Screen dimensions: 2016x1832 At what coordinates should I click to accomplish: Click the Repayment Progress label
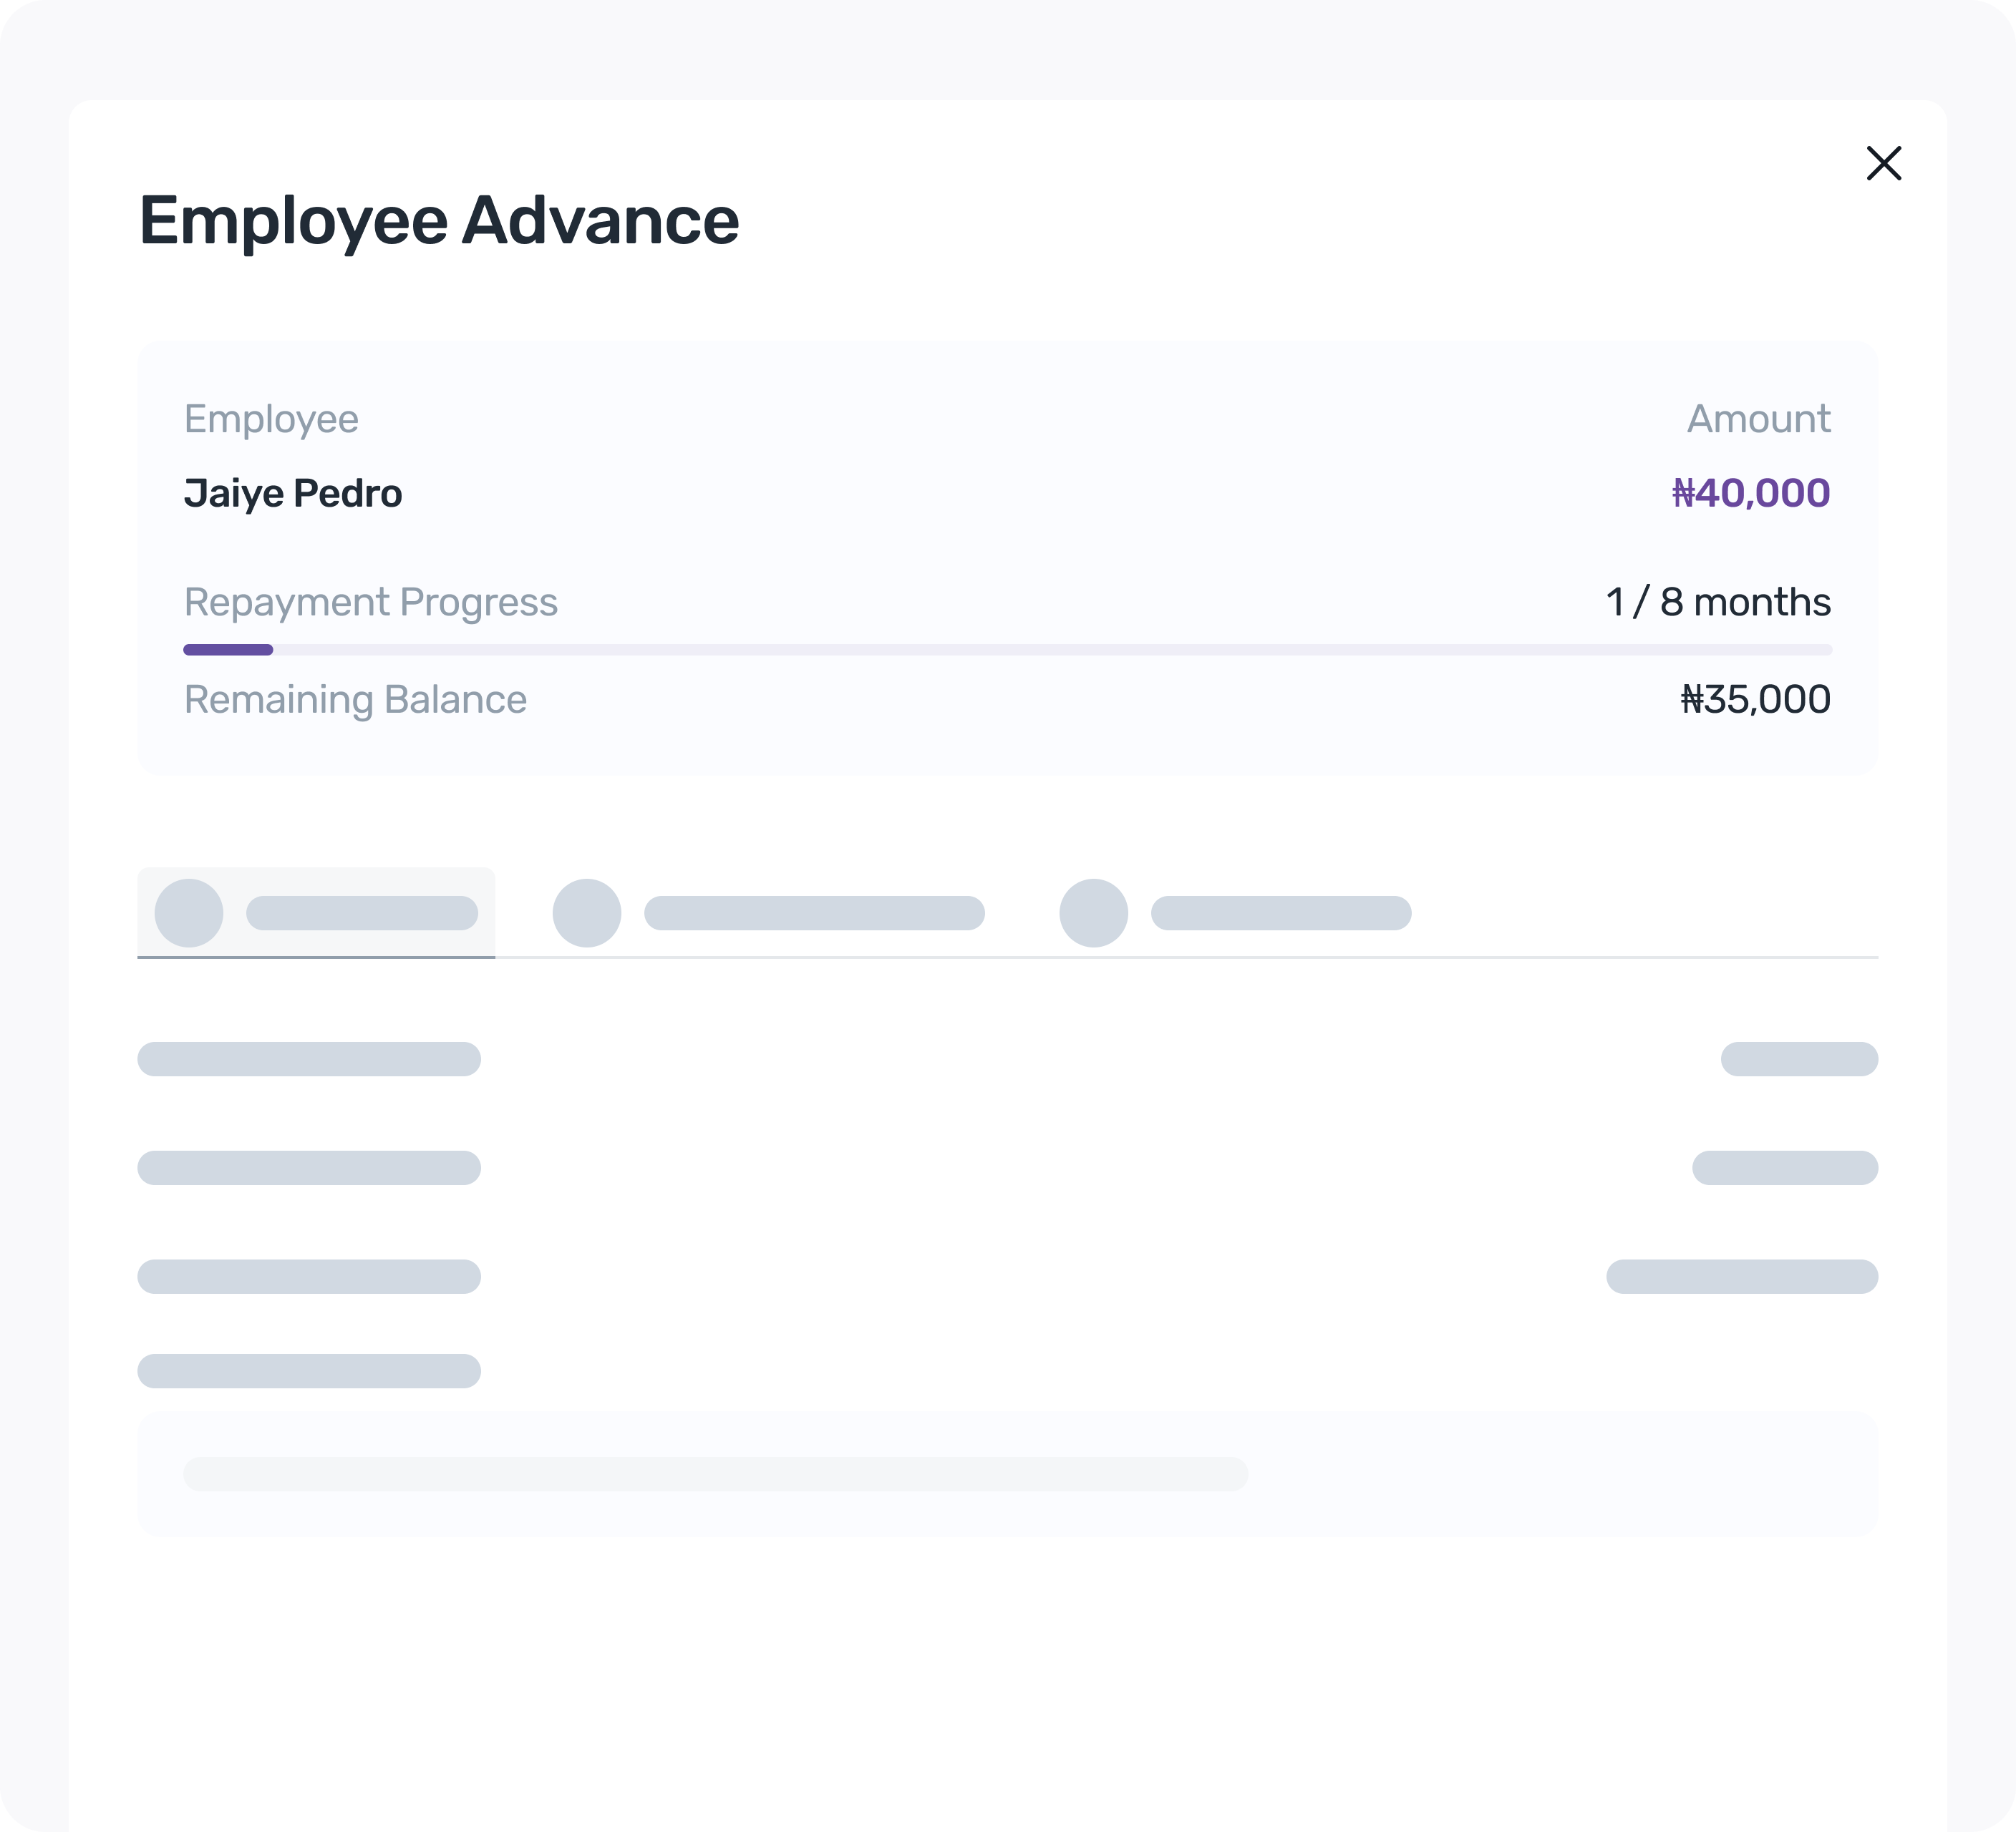pos(371,602)
